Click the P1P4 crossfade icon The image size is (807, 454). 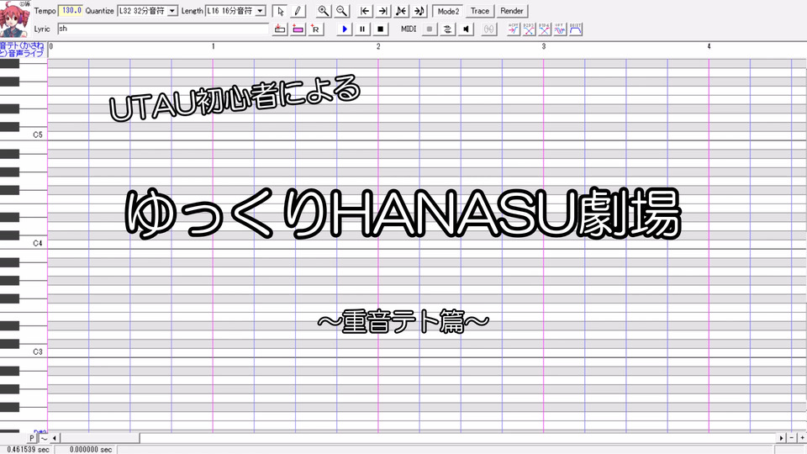(x=545, y=29)
